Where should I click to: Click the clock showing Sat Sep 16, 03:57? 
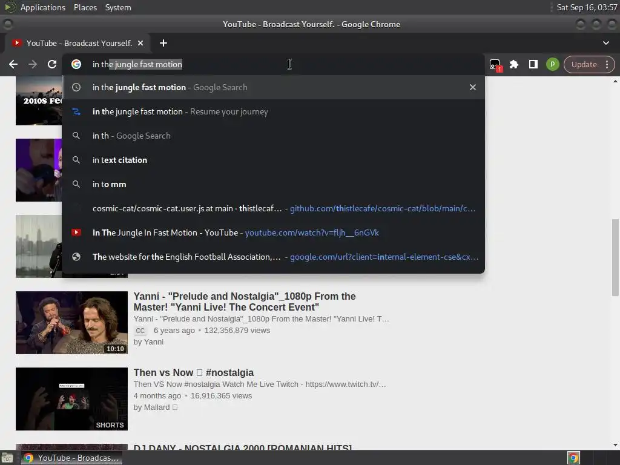587,7
